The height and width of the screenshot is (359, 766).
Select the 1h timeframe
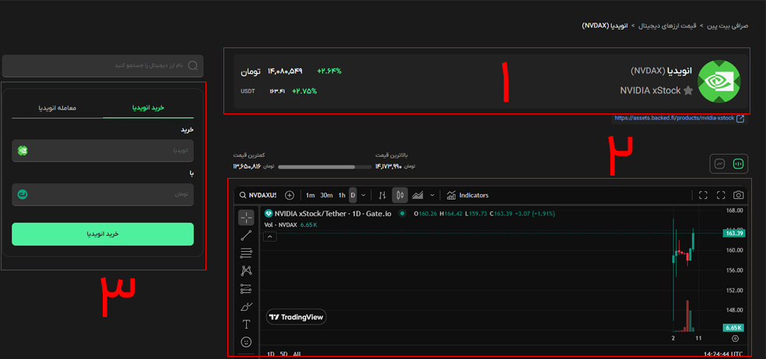coord(342,195)
